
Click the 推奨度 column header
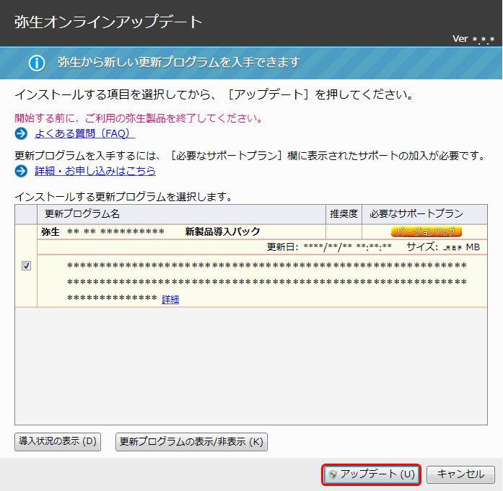[344, 213]
